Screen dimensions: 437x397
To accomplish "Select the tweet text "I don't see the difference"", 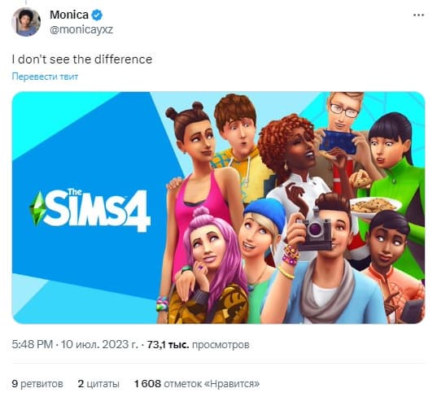I will click(x=82, y=59).
